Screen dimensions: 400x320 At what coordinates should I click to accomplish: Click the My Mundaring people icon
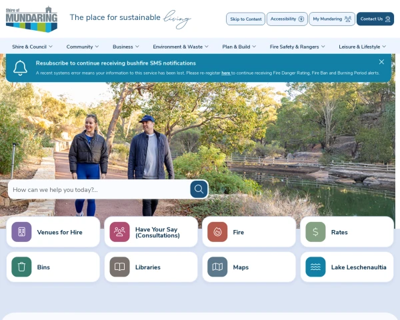point(348,19)
